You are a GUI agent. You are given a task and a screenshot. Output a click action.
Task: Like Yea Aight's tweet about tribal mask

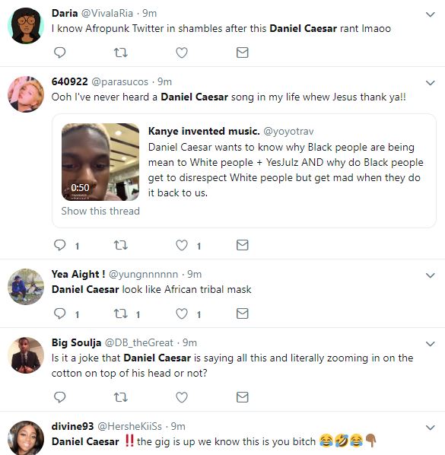tap(182, 313)
